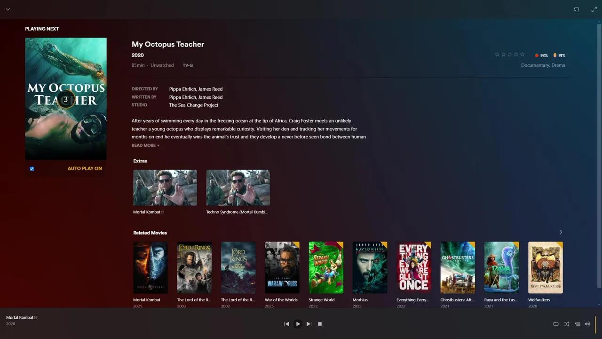Click the AUTO PLAY ON label
Viewport: 602px width, 339px height.
pos(85,169)
